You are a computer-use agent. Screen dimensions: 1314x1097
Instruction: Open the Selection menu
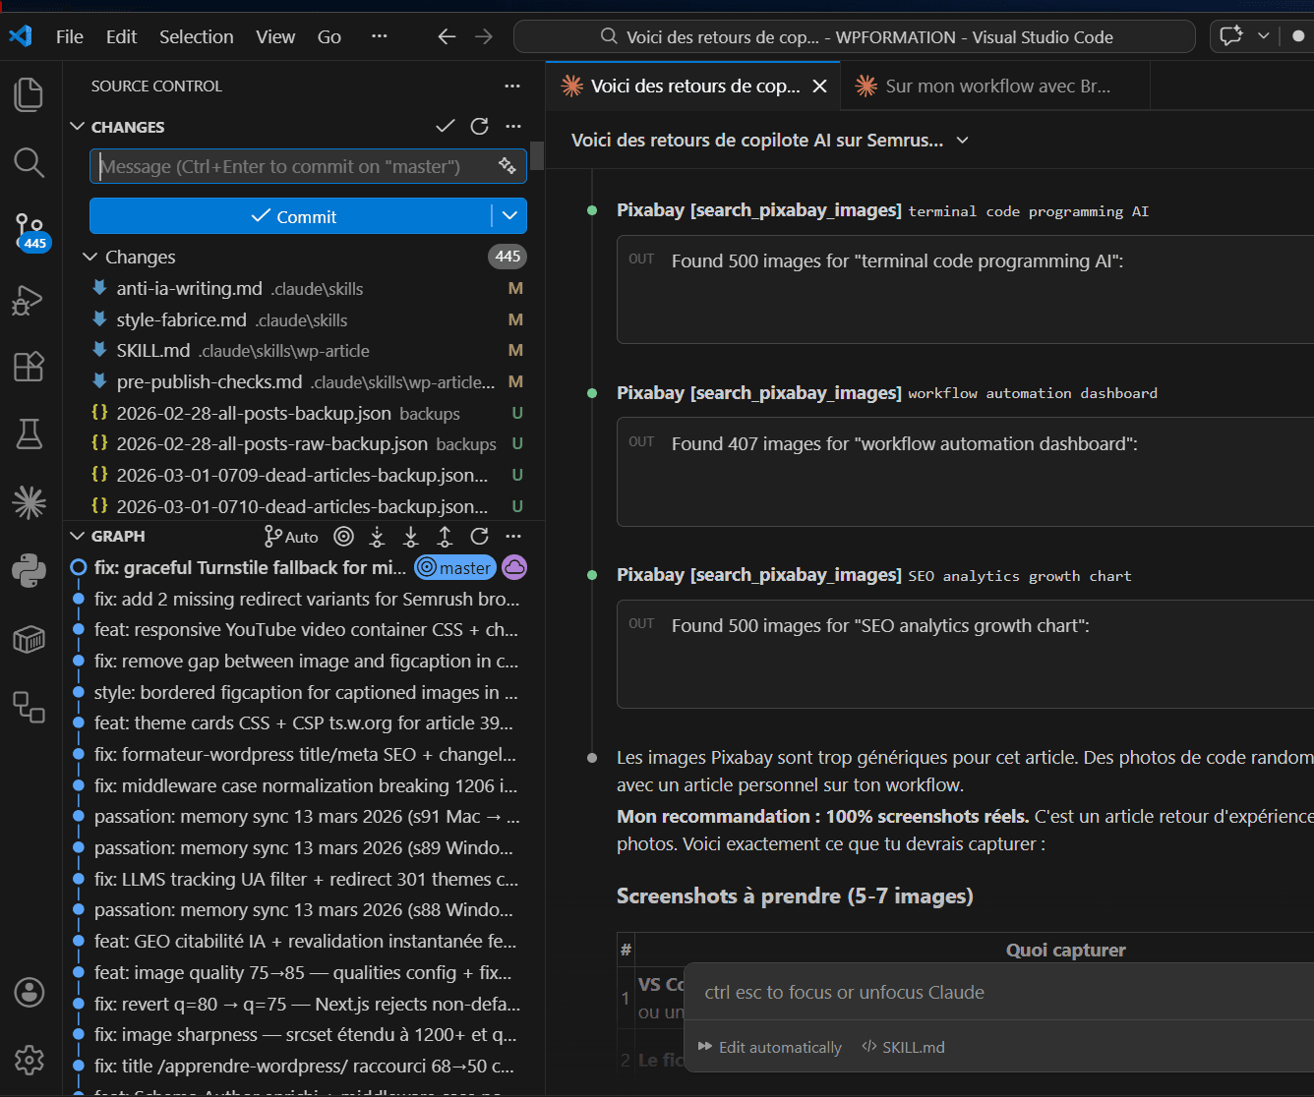click(196, 36)
